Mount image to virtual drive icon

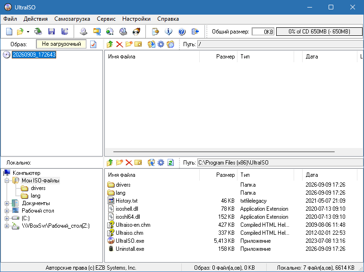tap(123, 31)
